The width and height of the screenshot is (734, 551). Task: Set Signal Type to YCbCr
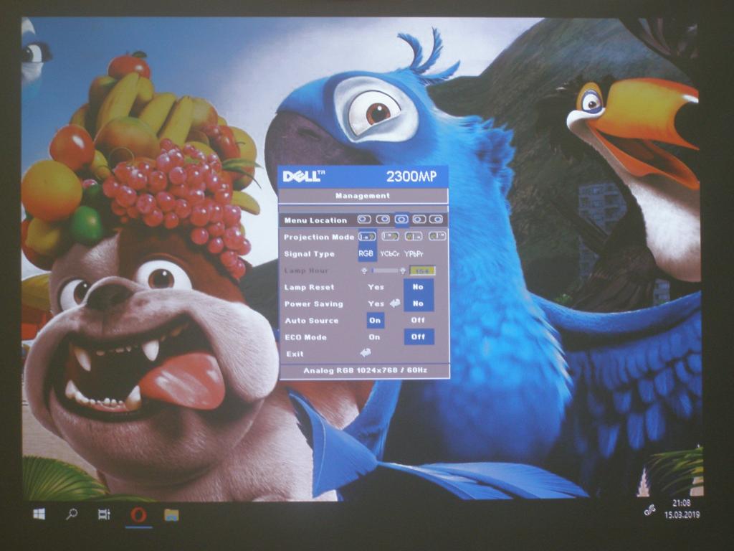[389, 253]
